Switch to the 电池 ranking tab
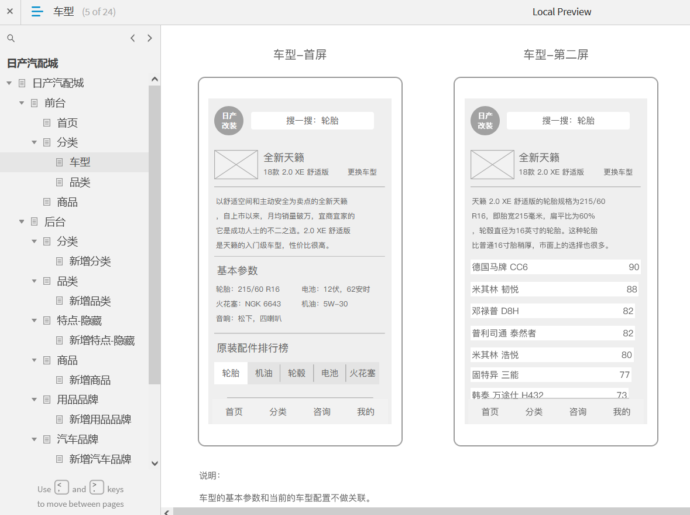690x515 pixels. (x=329, y=373)
